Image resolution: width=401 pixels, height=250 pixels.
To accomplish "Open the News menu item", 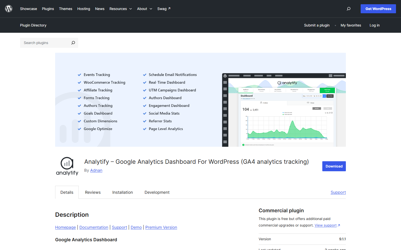I will pos(100,9).
